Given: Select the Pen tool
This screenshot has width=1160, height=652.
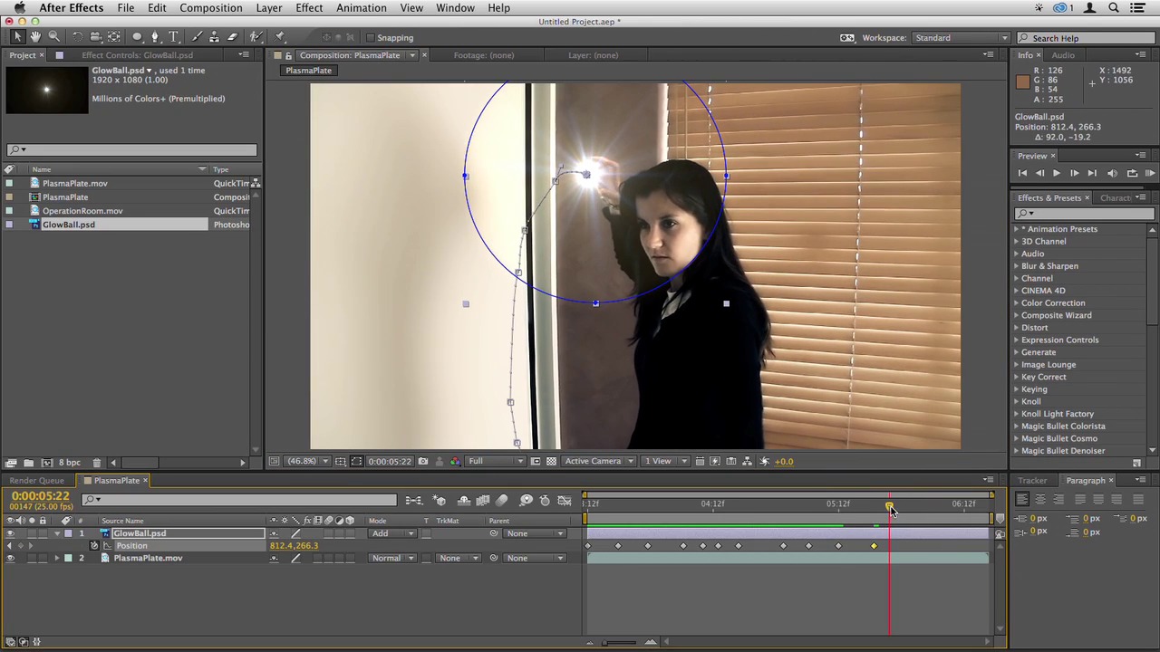Looking at the screenshot, I should point(155,37).
